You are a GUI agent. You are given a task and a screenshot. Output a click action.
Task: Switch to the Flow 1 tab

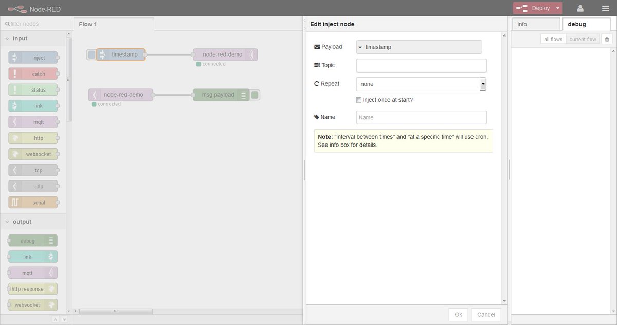point(114,24)
